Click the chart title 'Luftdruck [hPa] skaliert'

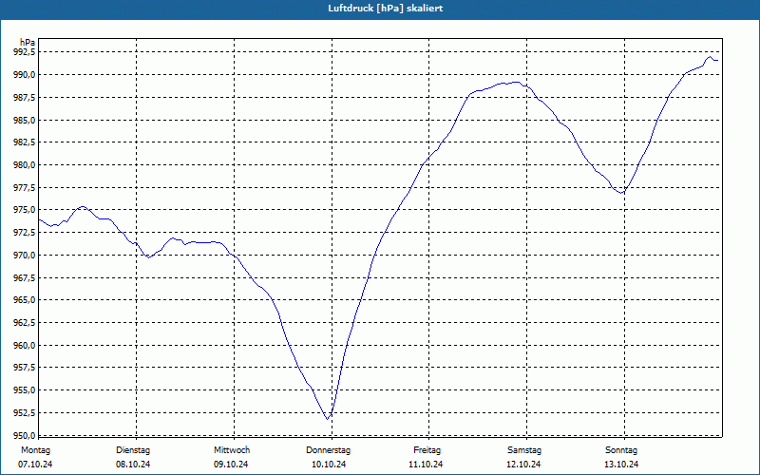coord(386,9)
